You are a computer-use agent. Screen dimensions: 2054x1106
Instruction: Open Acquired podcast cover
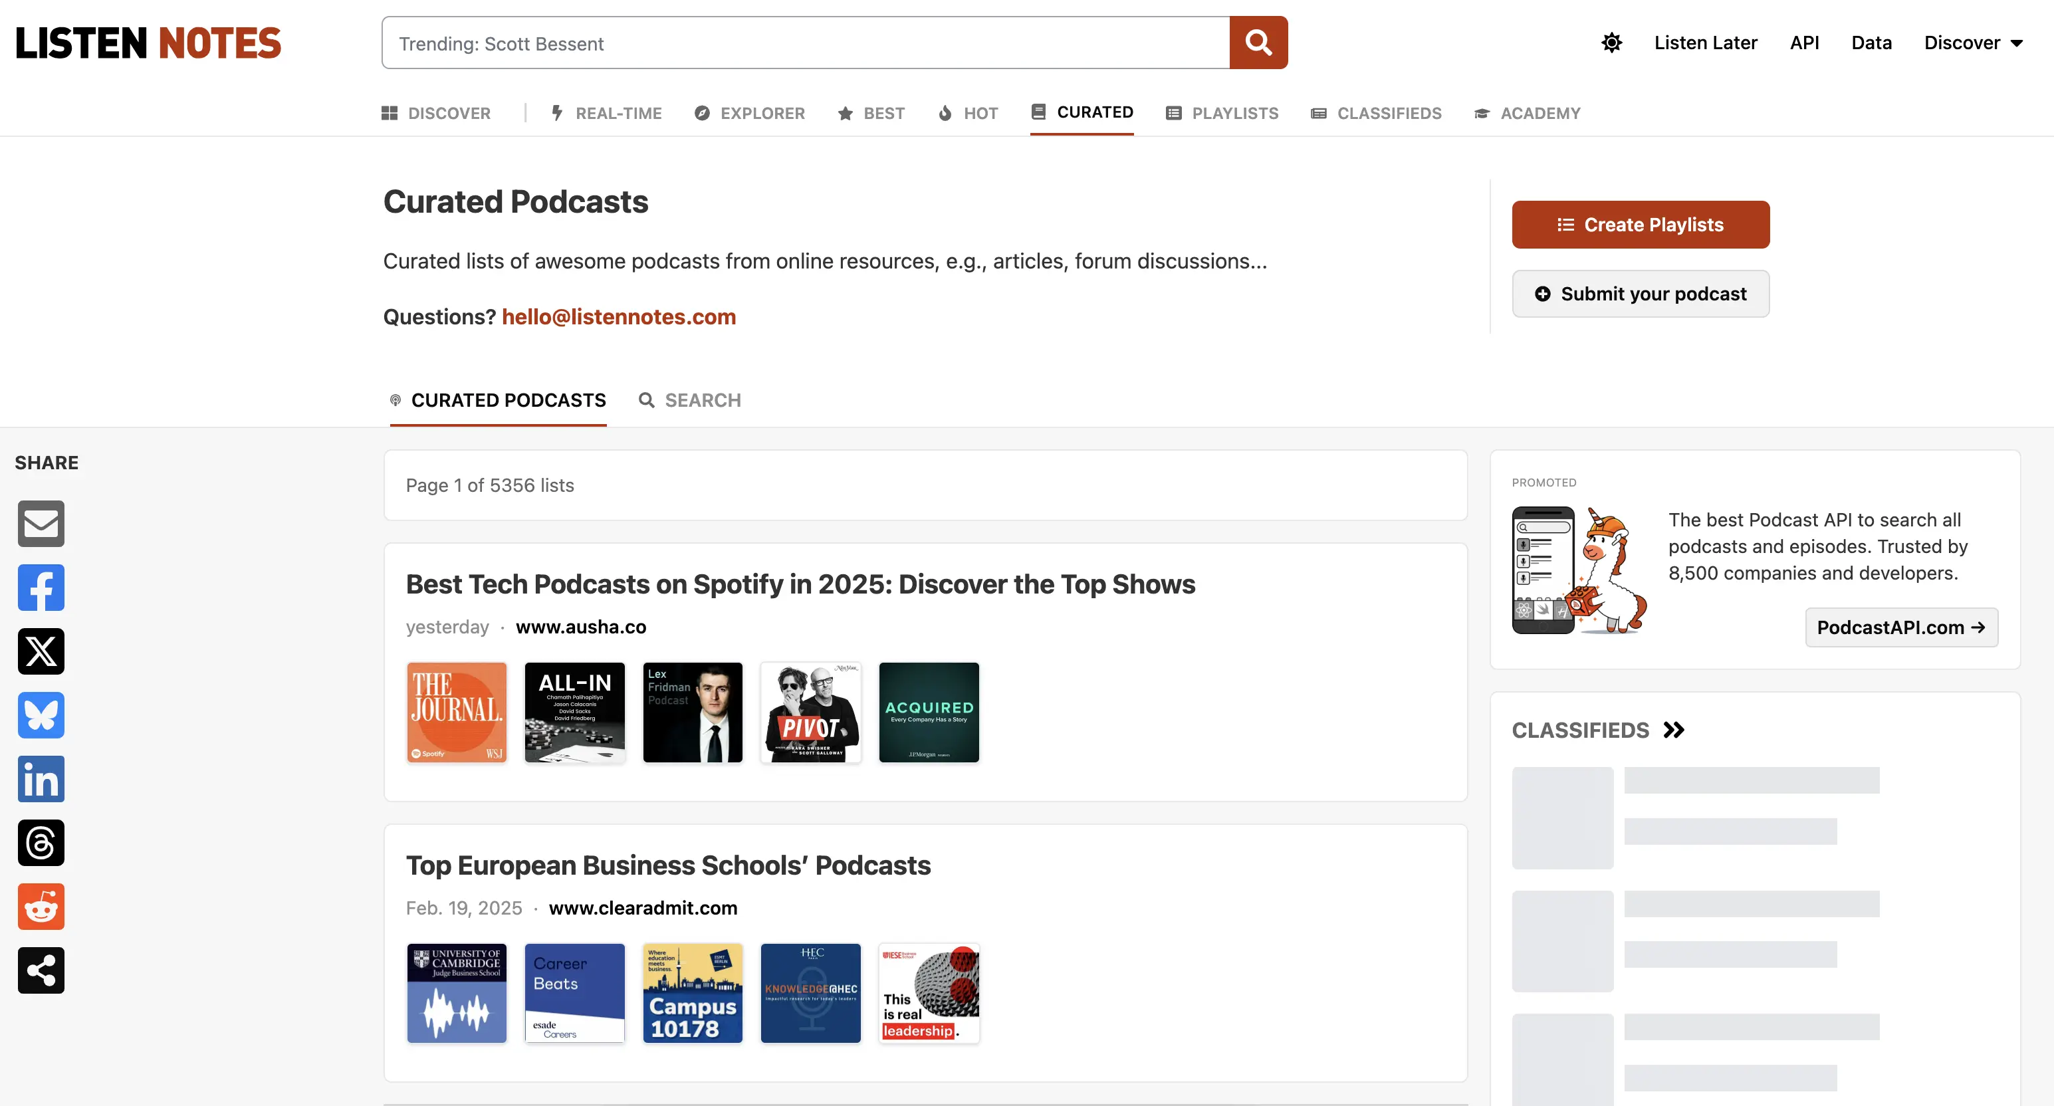coord(929,712)
